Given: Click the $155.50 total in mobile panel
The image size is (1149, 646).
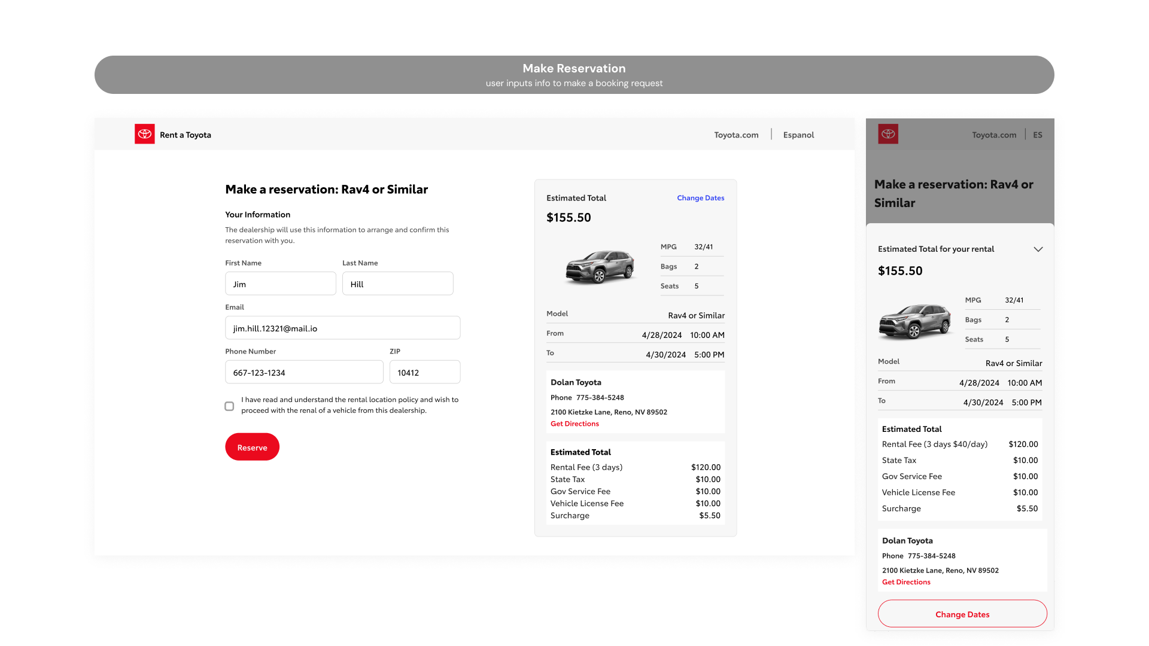Looking at the screenshot, I should [x=900, y=271].
